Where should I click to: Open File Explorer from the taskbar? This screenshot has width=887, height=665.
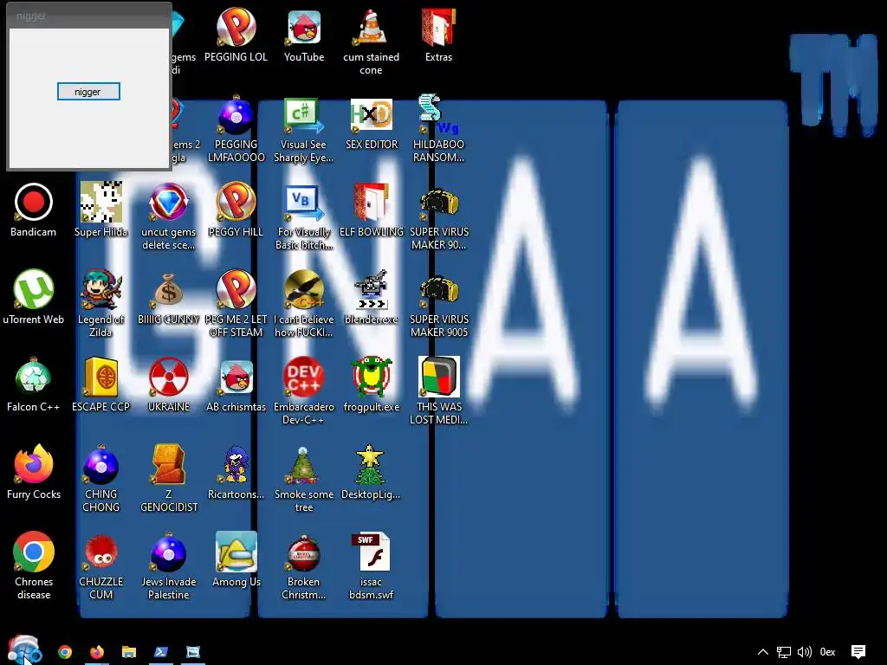[x=129, y=652]
